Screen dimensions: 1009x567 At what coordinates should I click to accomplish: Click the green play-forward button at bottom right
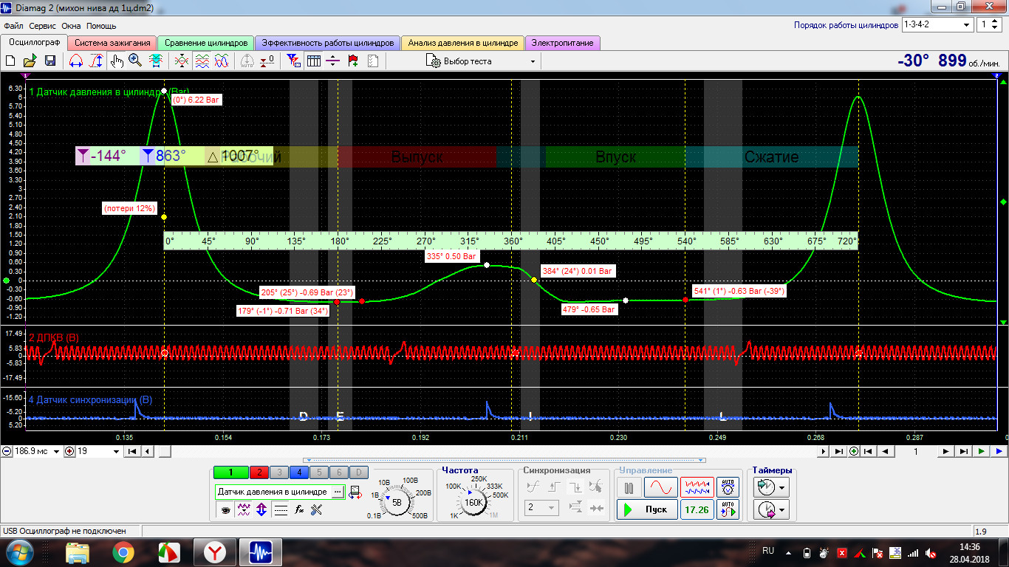pos(981,451)
